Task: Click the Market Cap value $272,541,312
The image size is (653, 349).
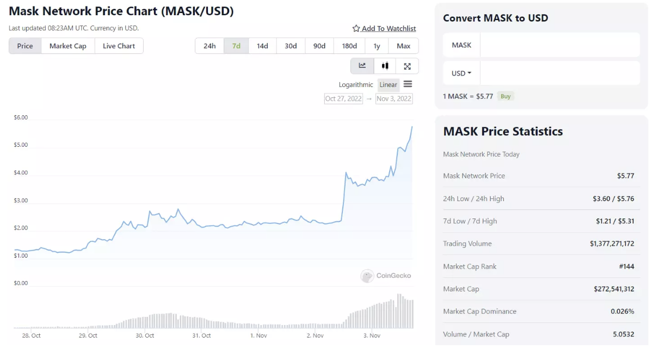Action: click(614, 289)
